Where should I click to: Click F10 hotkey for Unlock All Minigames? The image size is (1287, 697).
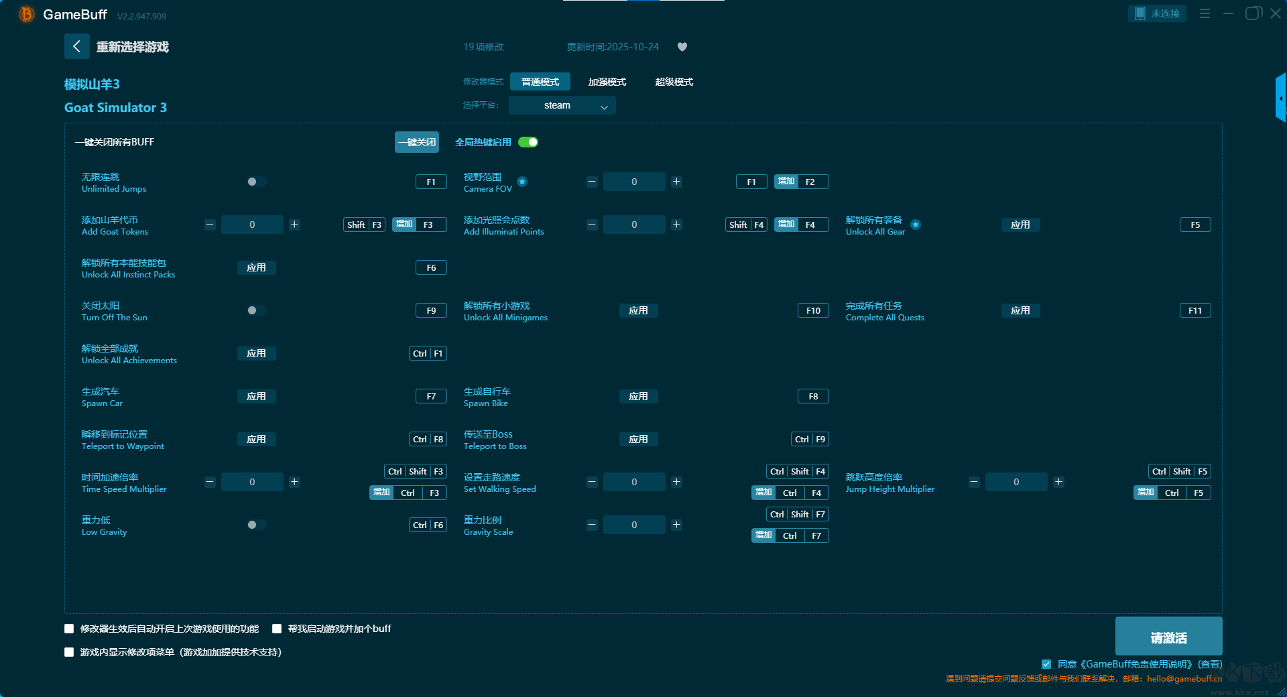[x=813, y=310]
